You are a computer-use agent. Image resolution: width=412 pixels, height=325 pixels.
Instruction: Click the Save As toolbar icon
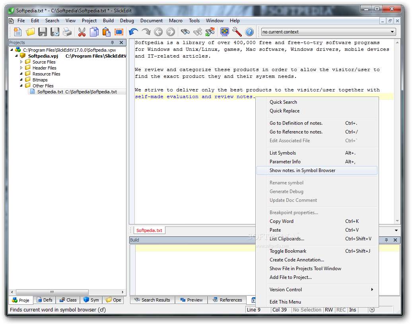tap(55, 32)
